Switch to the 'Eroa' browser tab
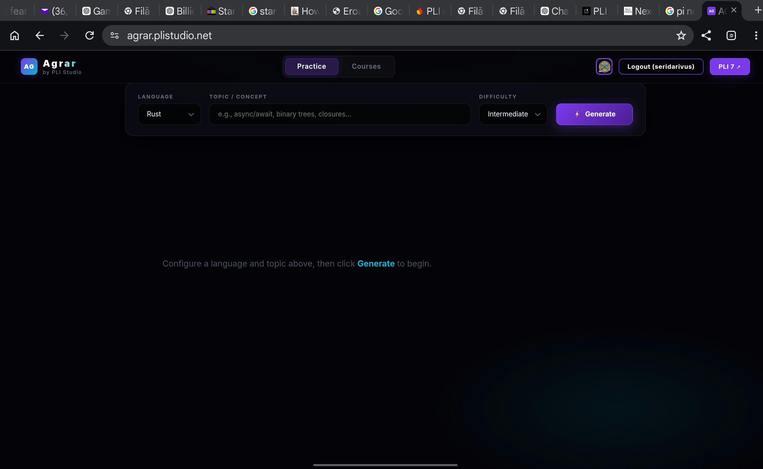Screen dimensions: 763x469 tap(347, 11)
